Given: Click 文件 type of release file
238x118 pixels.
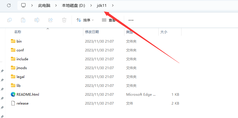Looking at the screenshot, I should 130,103.
